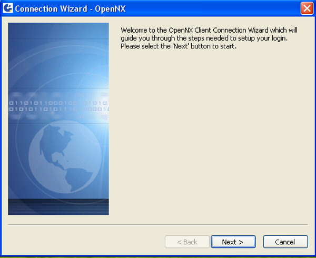Close the Connection Wizard window
316x258 pixels.
click(x=307, y=8)
